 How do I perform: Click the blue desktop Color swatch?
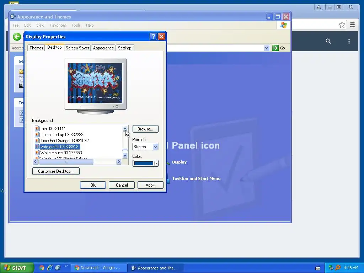pos(144,164)
